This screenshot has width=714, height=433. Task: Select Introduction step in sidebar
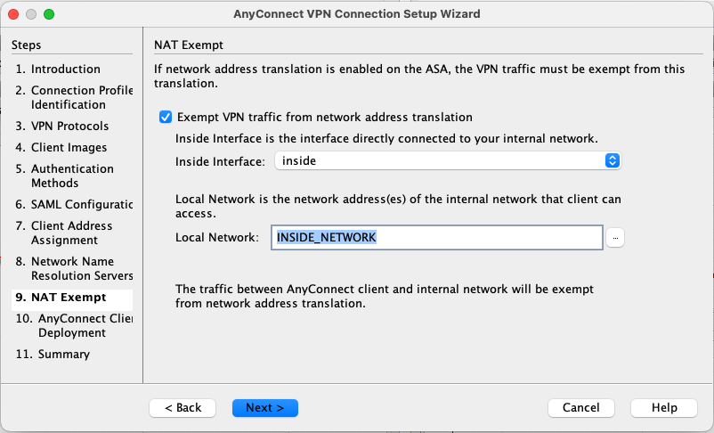coord(65,69)
